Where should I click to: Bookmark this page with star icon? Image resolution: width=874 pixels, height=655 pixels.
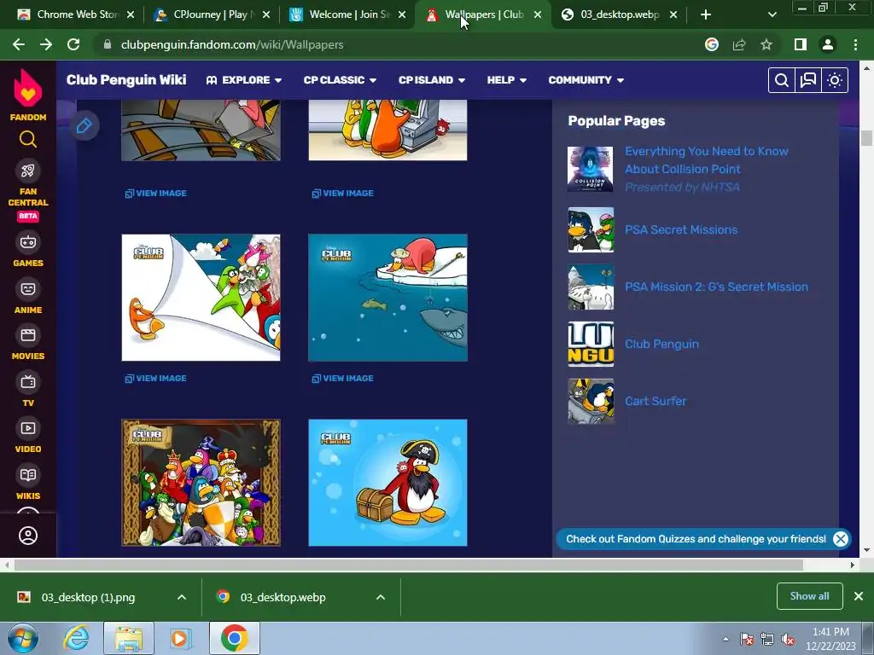pos(766,44)
